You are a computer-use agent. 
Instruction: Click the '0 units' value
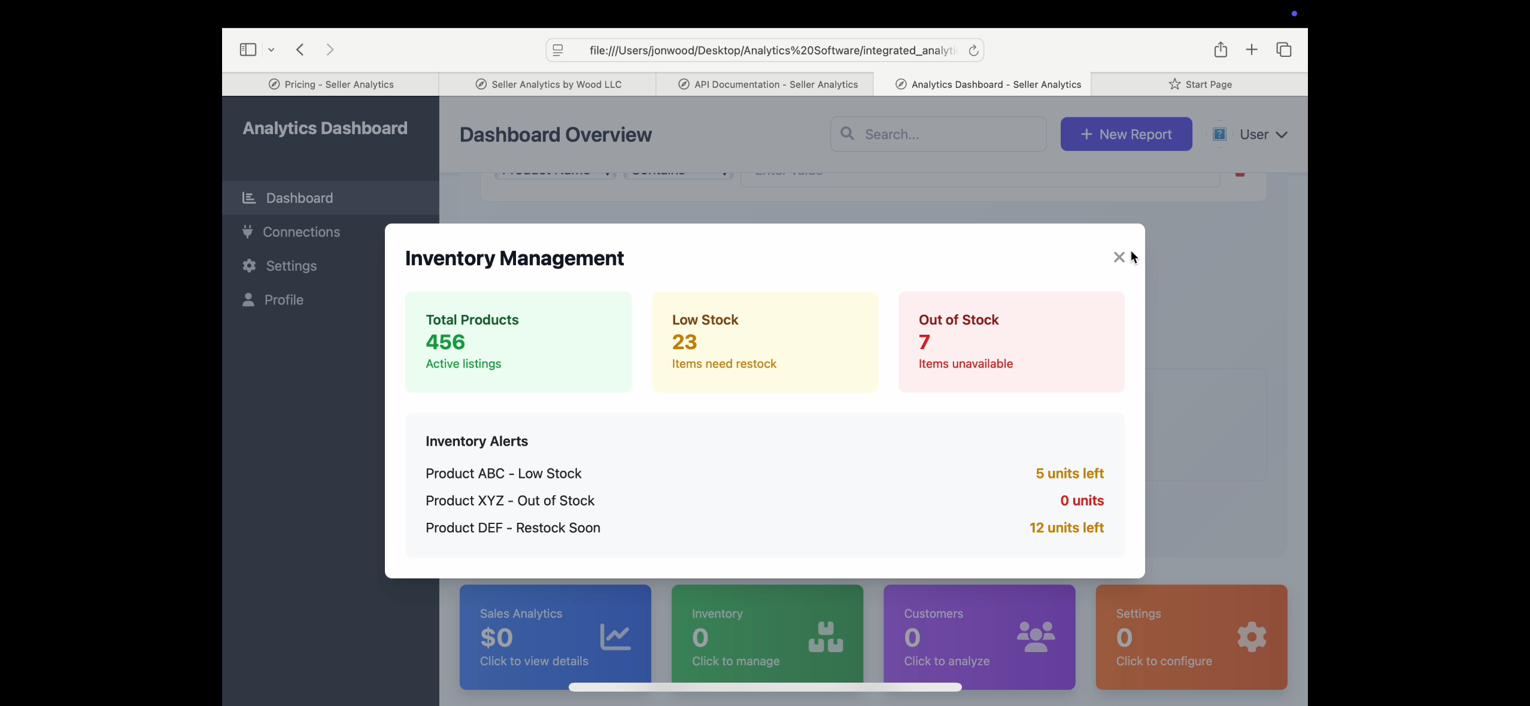[x=1082, y=501]
